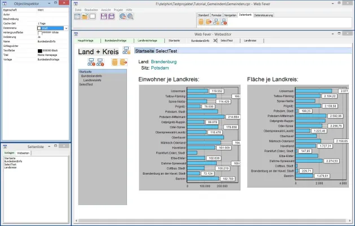Click the black Textfarbe color swatch
Screen dimensions: 355x226
point(40,50)
